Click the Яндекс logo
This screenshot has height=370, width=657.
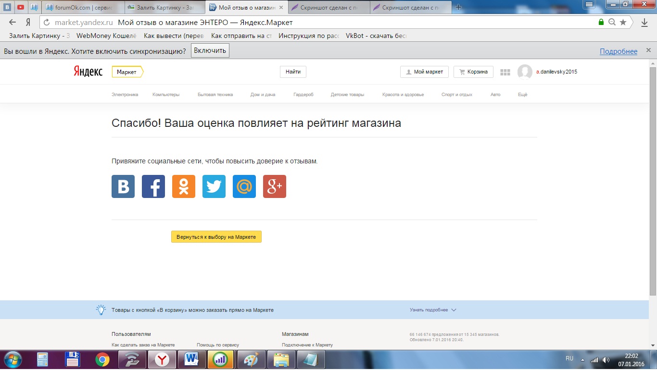tap(88, 72)
